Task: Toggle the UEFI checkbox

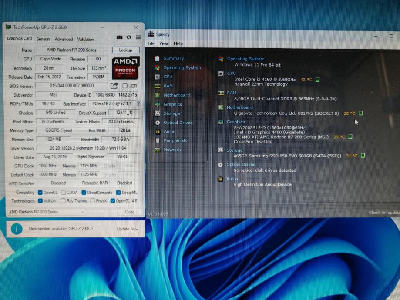Action: (x=125, y=86)
